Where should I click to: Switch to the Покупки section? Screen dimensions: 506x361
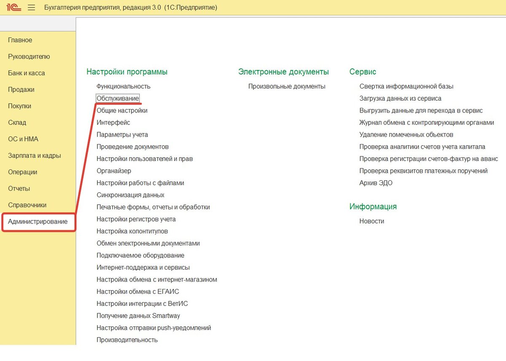tap(20, 106)
